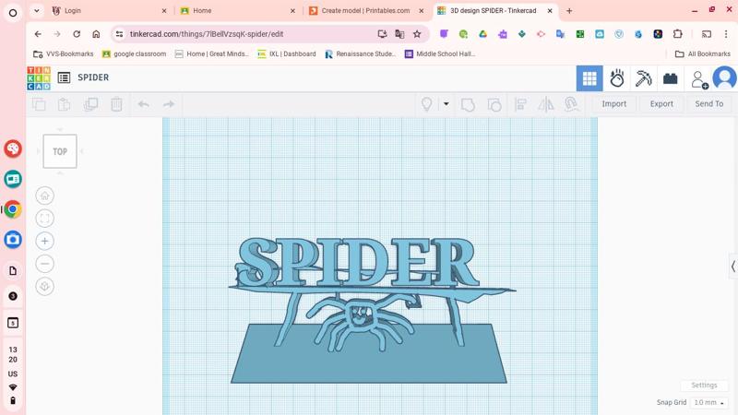Image resolution: width=738 pixels, height=415 pixels.
Task: Click the Paste toolbar icon
Action: pos(64,104)
